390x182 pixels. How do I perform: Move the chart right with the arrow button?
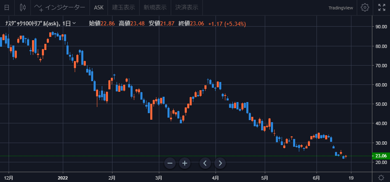(x=220, y=163)
